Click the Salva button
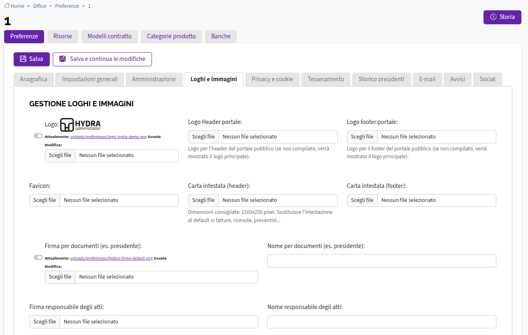528x335 pixels. tap(32, 59)
